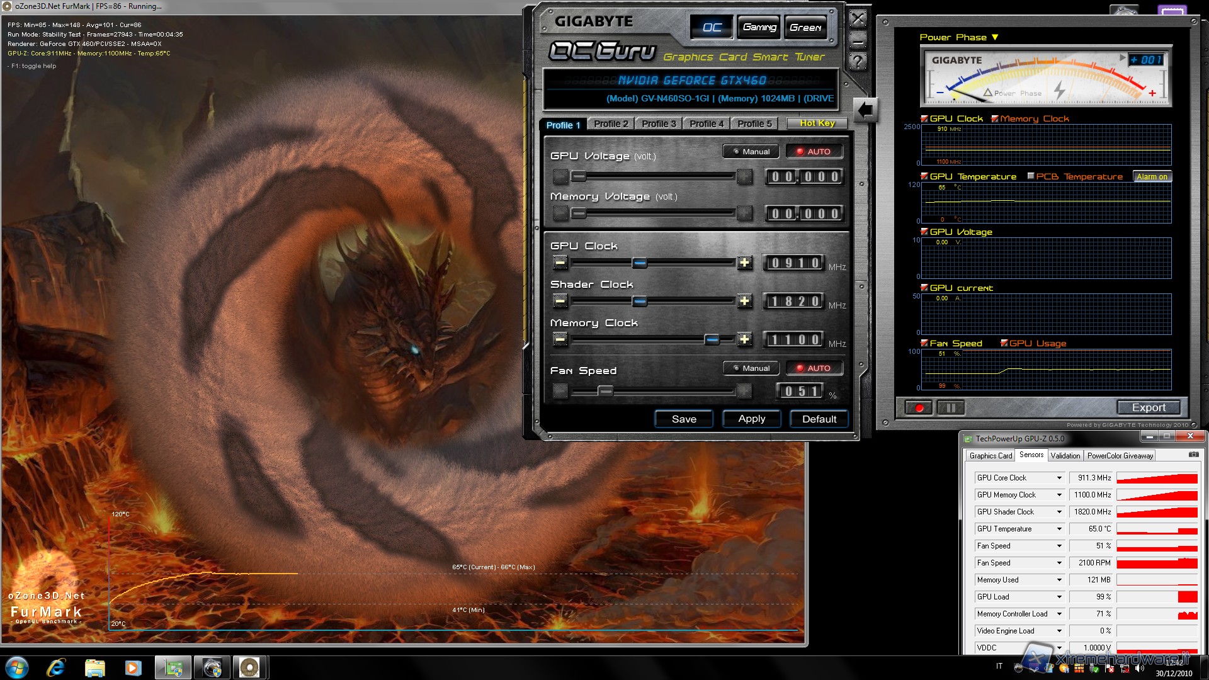Viewport: 1209px width, 680px height.
Task: Click the red record button in monitor panel
Action: tap(919, 408)
